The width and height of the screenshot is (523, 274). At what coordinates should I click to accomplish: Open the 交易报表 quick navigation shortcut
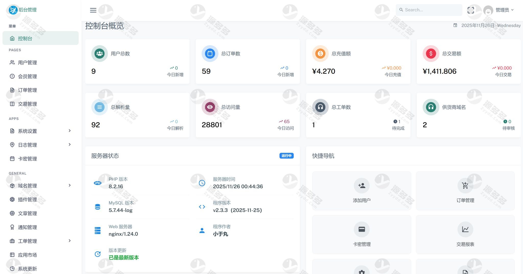(x=465, y=234)
